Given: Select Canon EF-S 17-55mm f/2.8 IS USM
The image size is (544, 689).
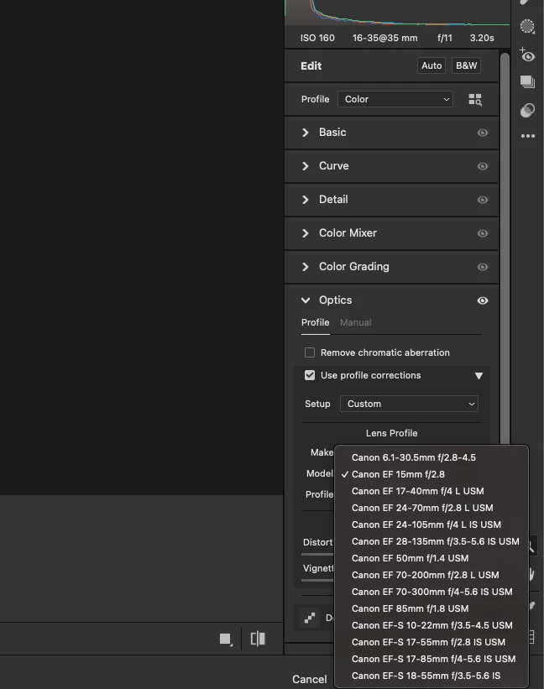Looking at the screenshot, I should click(431, 642).
